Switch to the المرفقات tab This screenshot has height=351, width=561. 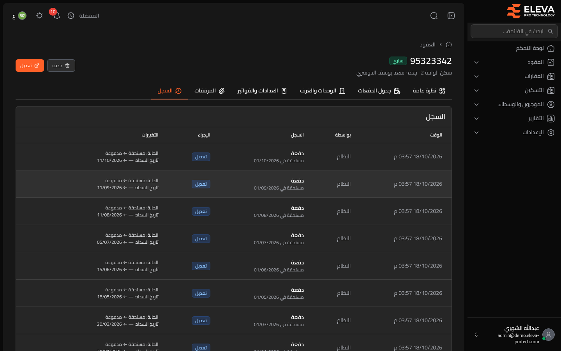click(x=210, y=91)
